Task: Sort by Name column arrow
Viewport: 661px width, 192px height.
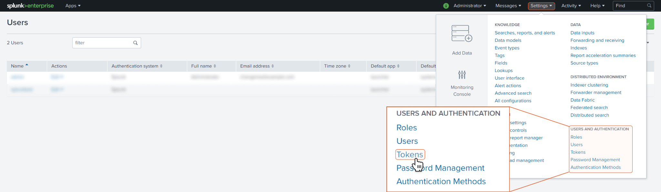Action: (x=27, y=65)
